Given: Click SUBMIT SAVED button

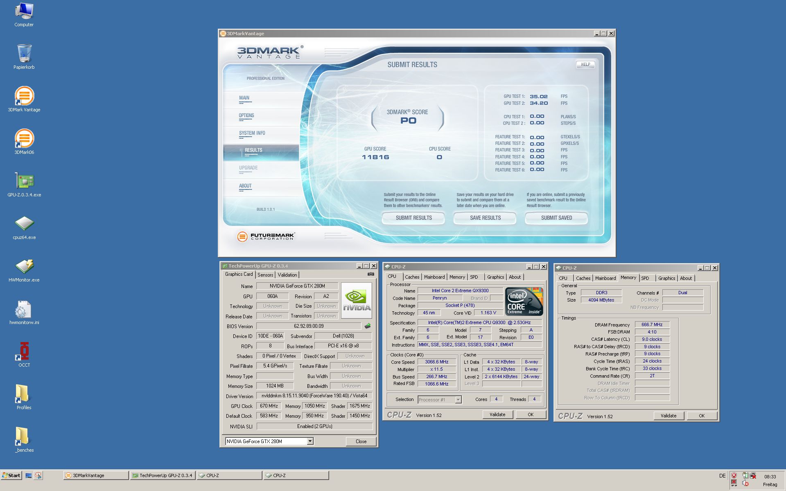Looking at the screenshot, I should tap(556, 218).
